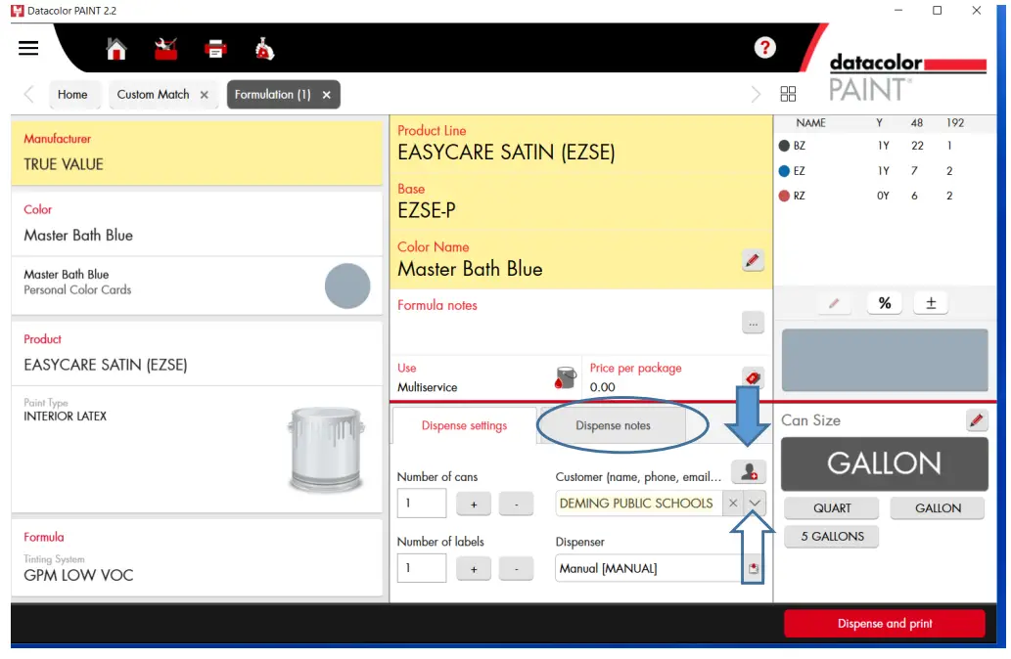Open the Dispense notes tab
This screenshot has height=659, width=1011.
(613, 425)
